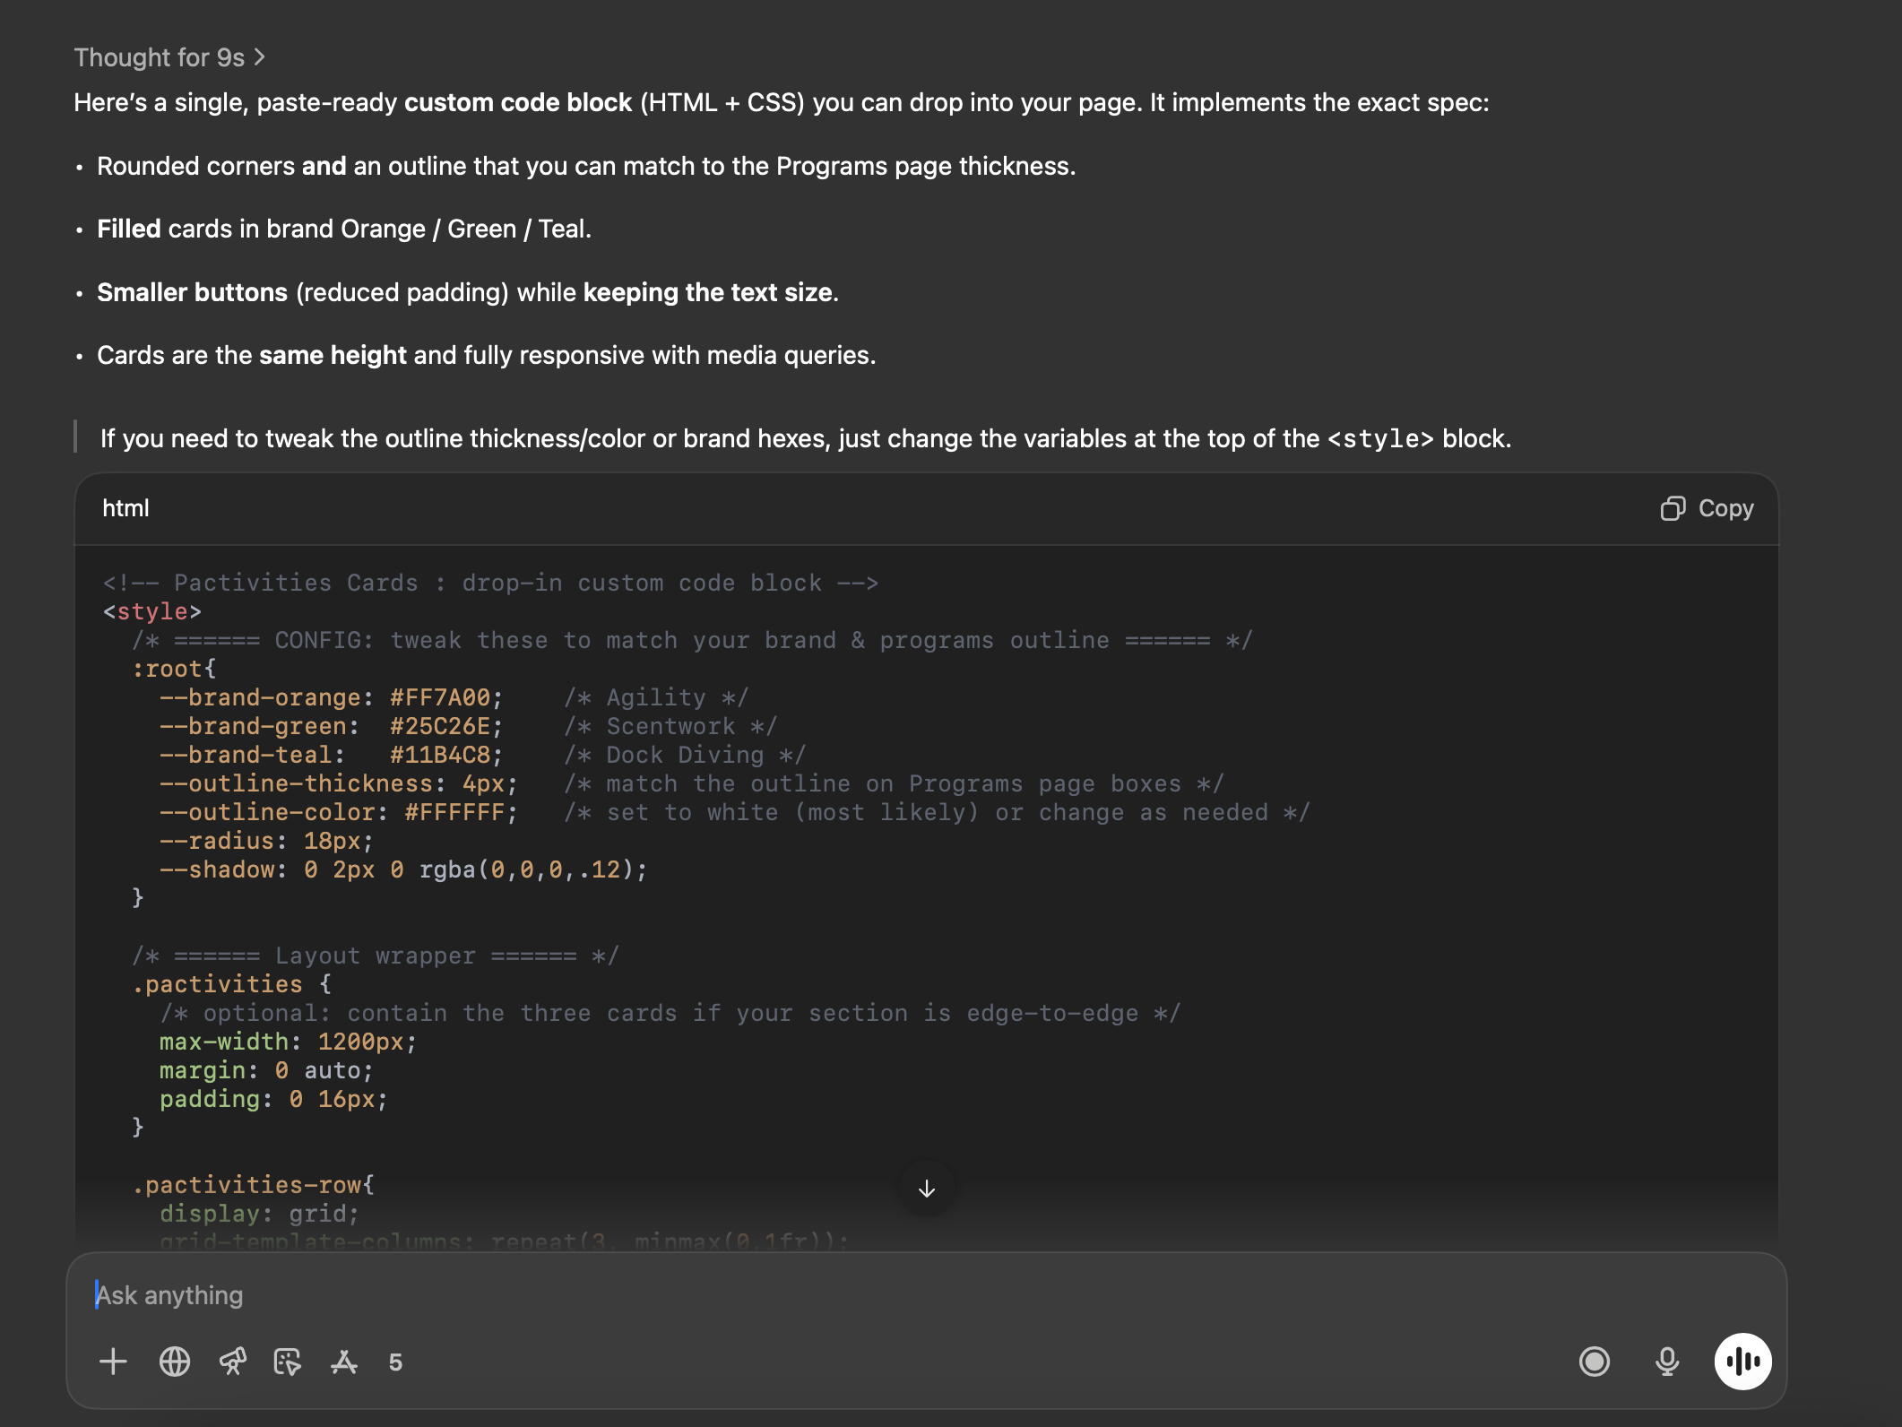The width and height of the screenshot is (1902, 1427).
Task: Click the plus attach files icon
Action: [113, 1362]
